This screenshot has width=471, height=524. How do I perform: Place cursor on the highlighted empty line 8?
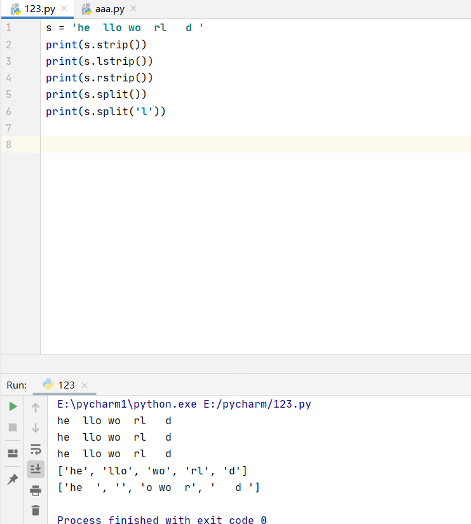pos(256,144)
